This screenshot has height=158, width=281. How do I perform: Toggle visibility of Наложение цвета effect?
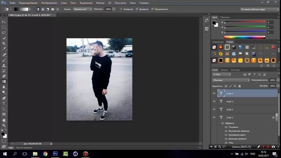click(x=226, y=135)
